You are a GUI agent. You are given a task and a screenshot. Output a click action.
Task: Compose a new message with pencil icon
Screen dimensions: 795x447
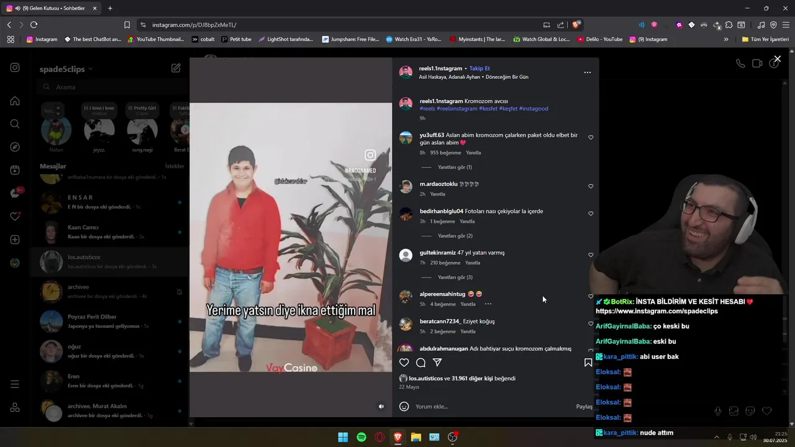point(176,68)
